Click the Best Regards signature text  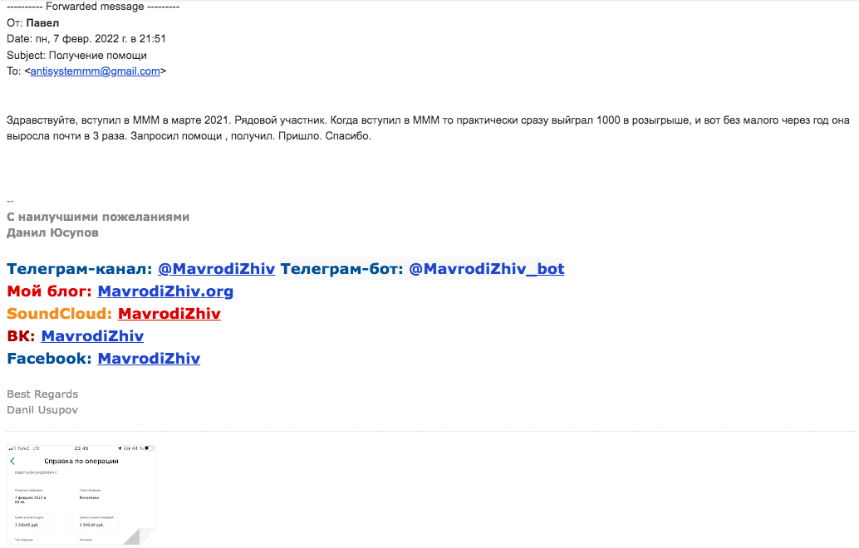42,394
